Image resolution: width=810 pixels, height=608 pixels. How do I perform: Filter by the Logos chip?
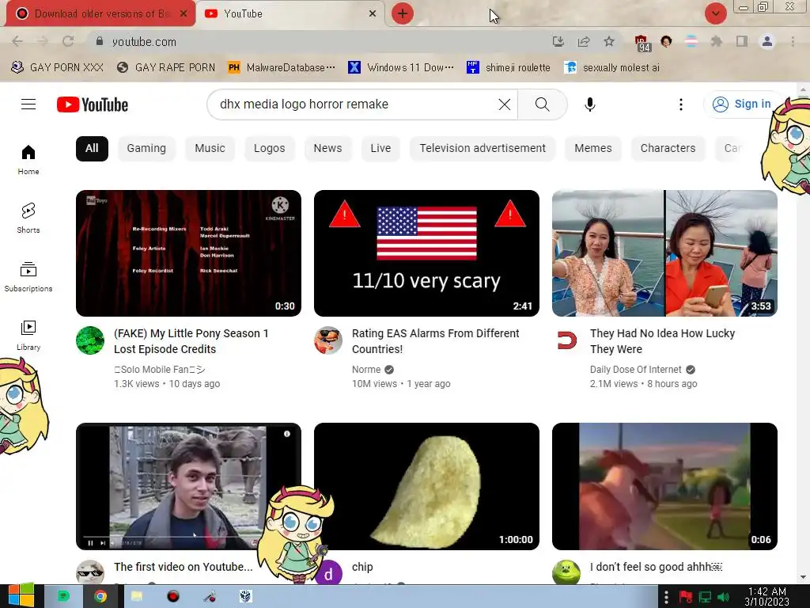tap(269, 148)
